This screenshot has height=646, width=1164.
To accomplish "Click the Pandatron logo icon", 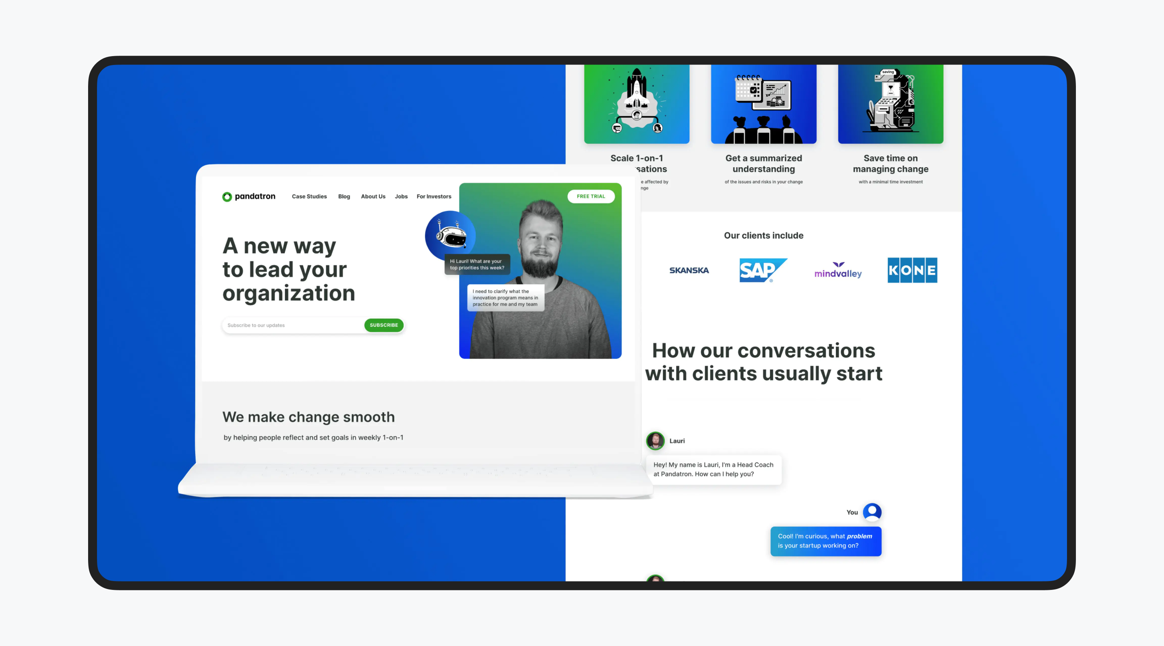I will (227, 196).
